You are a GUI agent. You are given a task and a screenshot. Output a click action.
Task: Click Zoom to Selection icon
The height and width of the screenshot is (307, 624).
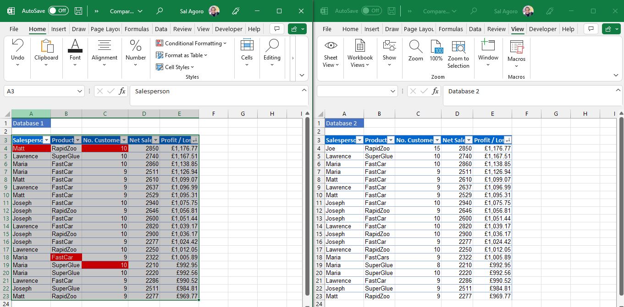458,47
